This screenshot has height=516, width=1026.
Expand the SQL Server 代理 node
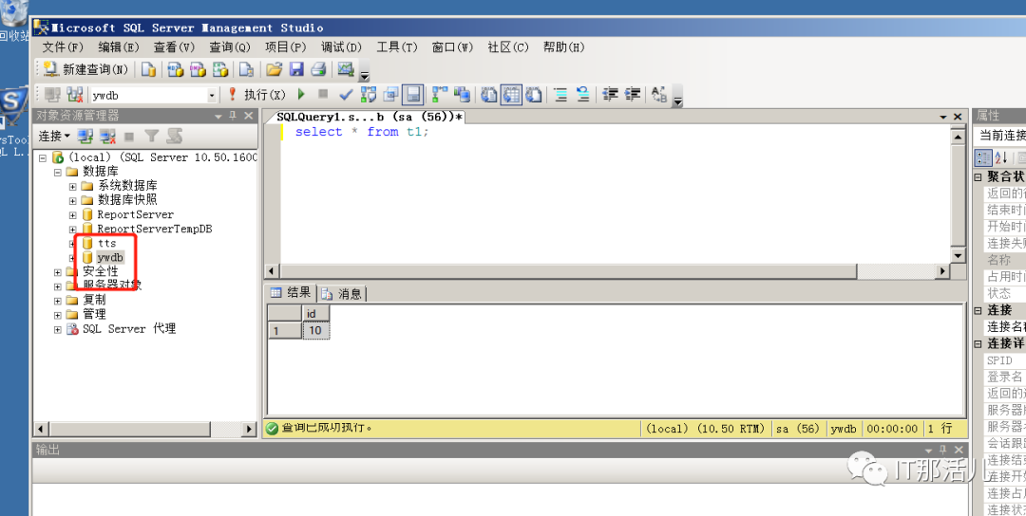tap(58, 329)
